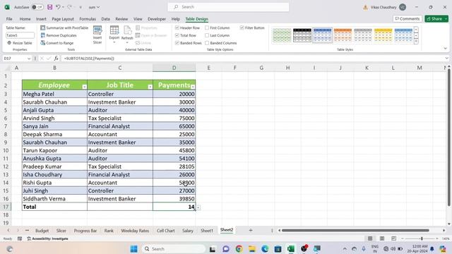Image resolution: width=452 pixels, height=254 pixels.
Task: Open the Windows Start menu
Action: tap(133, 249)
